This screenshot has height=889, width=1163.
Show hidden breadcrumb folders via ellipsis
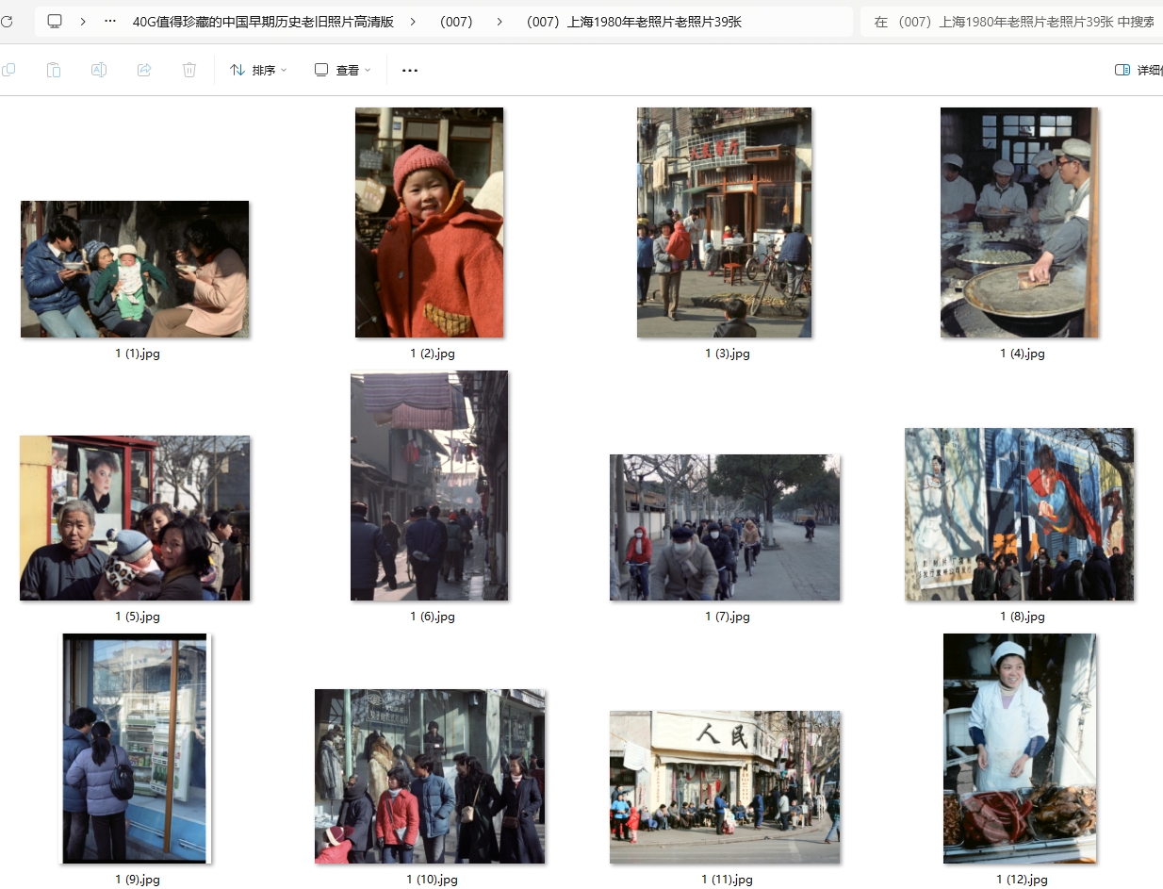(x=110, y=21)
